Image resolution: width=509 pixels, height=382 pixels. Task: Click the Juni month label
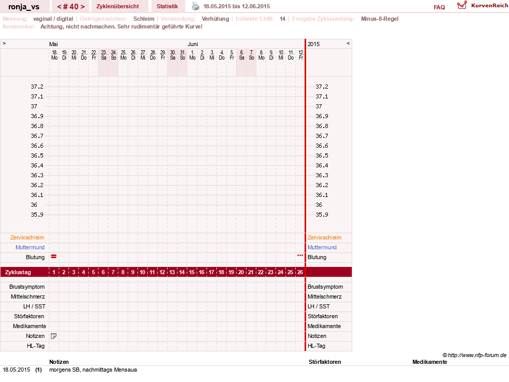click(193, 44)
